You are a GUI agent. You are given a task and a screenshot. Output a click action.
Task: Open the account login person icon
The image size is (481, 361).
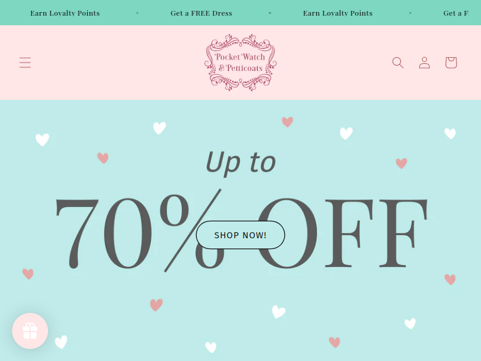point(424,63)
